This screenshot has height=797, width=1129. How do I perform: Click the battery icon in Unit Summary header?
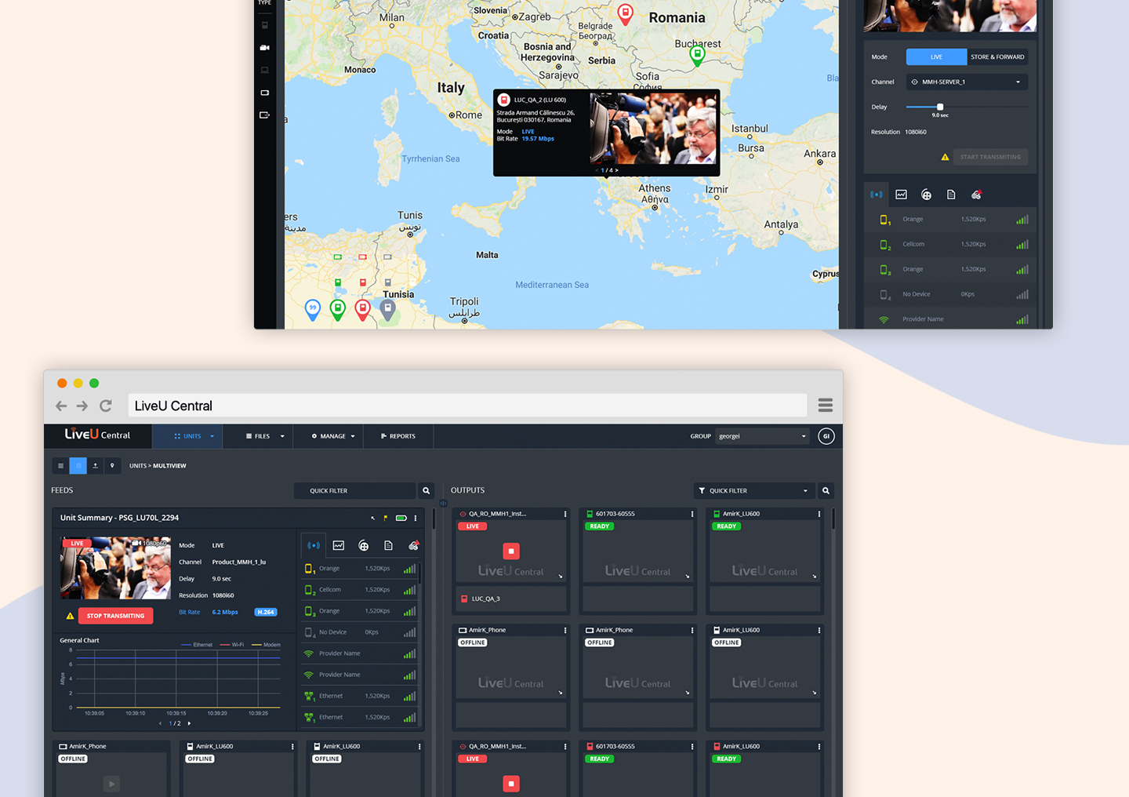401,518
